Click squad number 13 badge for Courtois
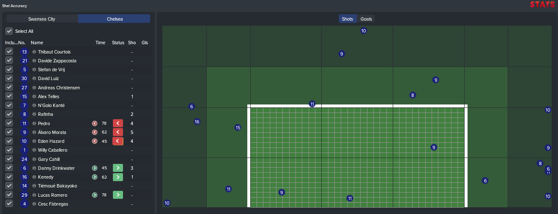 tap(24, 52)
